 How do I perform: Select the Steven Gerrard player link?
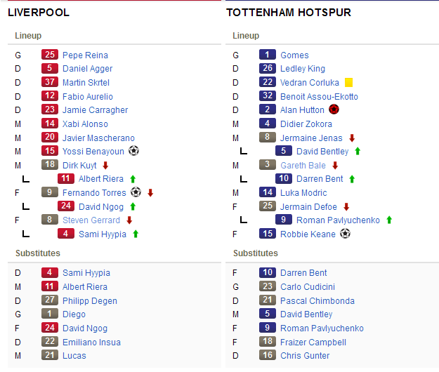click(91, 220)
